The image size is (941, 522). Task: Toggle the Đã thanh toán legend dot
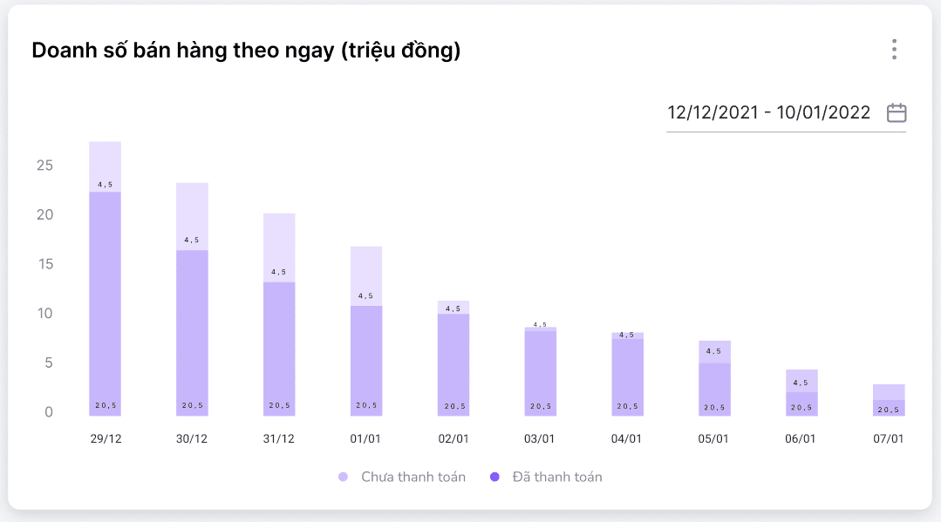(x=494, y=477)
